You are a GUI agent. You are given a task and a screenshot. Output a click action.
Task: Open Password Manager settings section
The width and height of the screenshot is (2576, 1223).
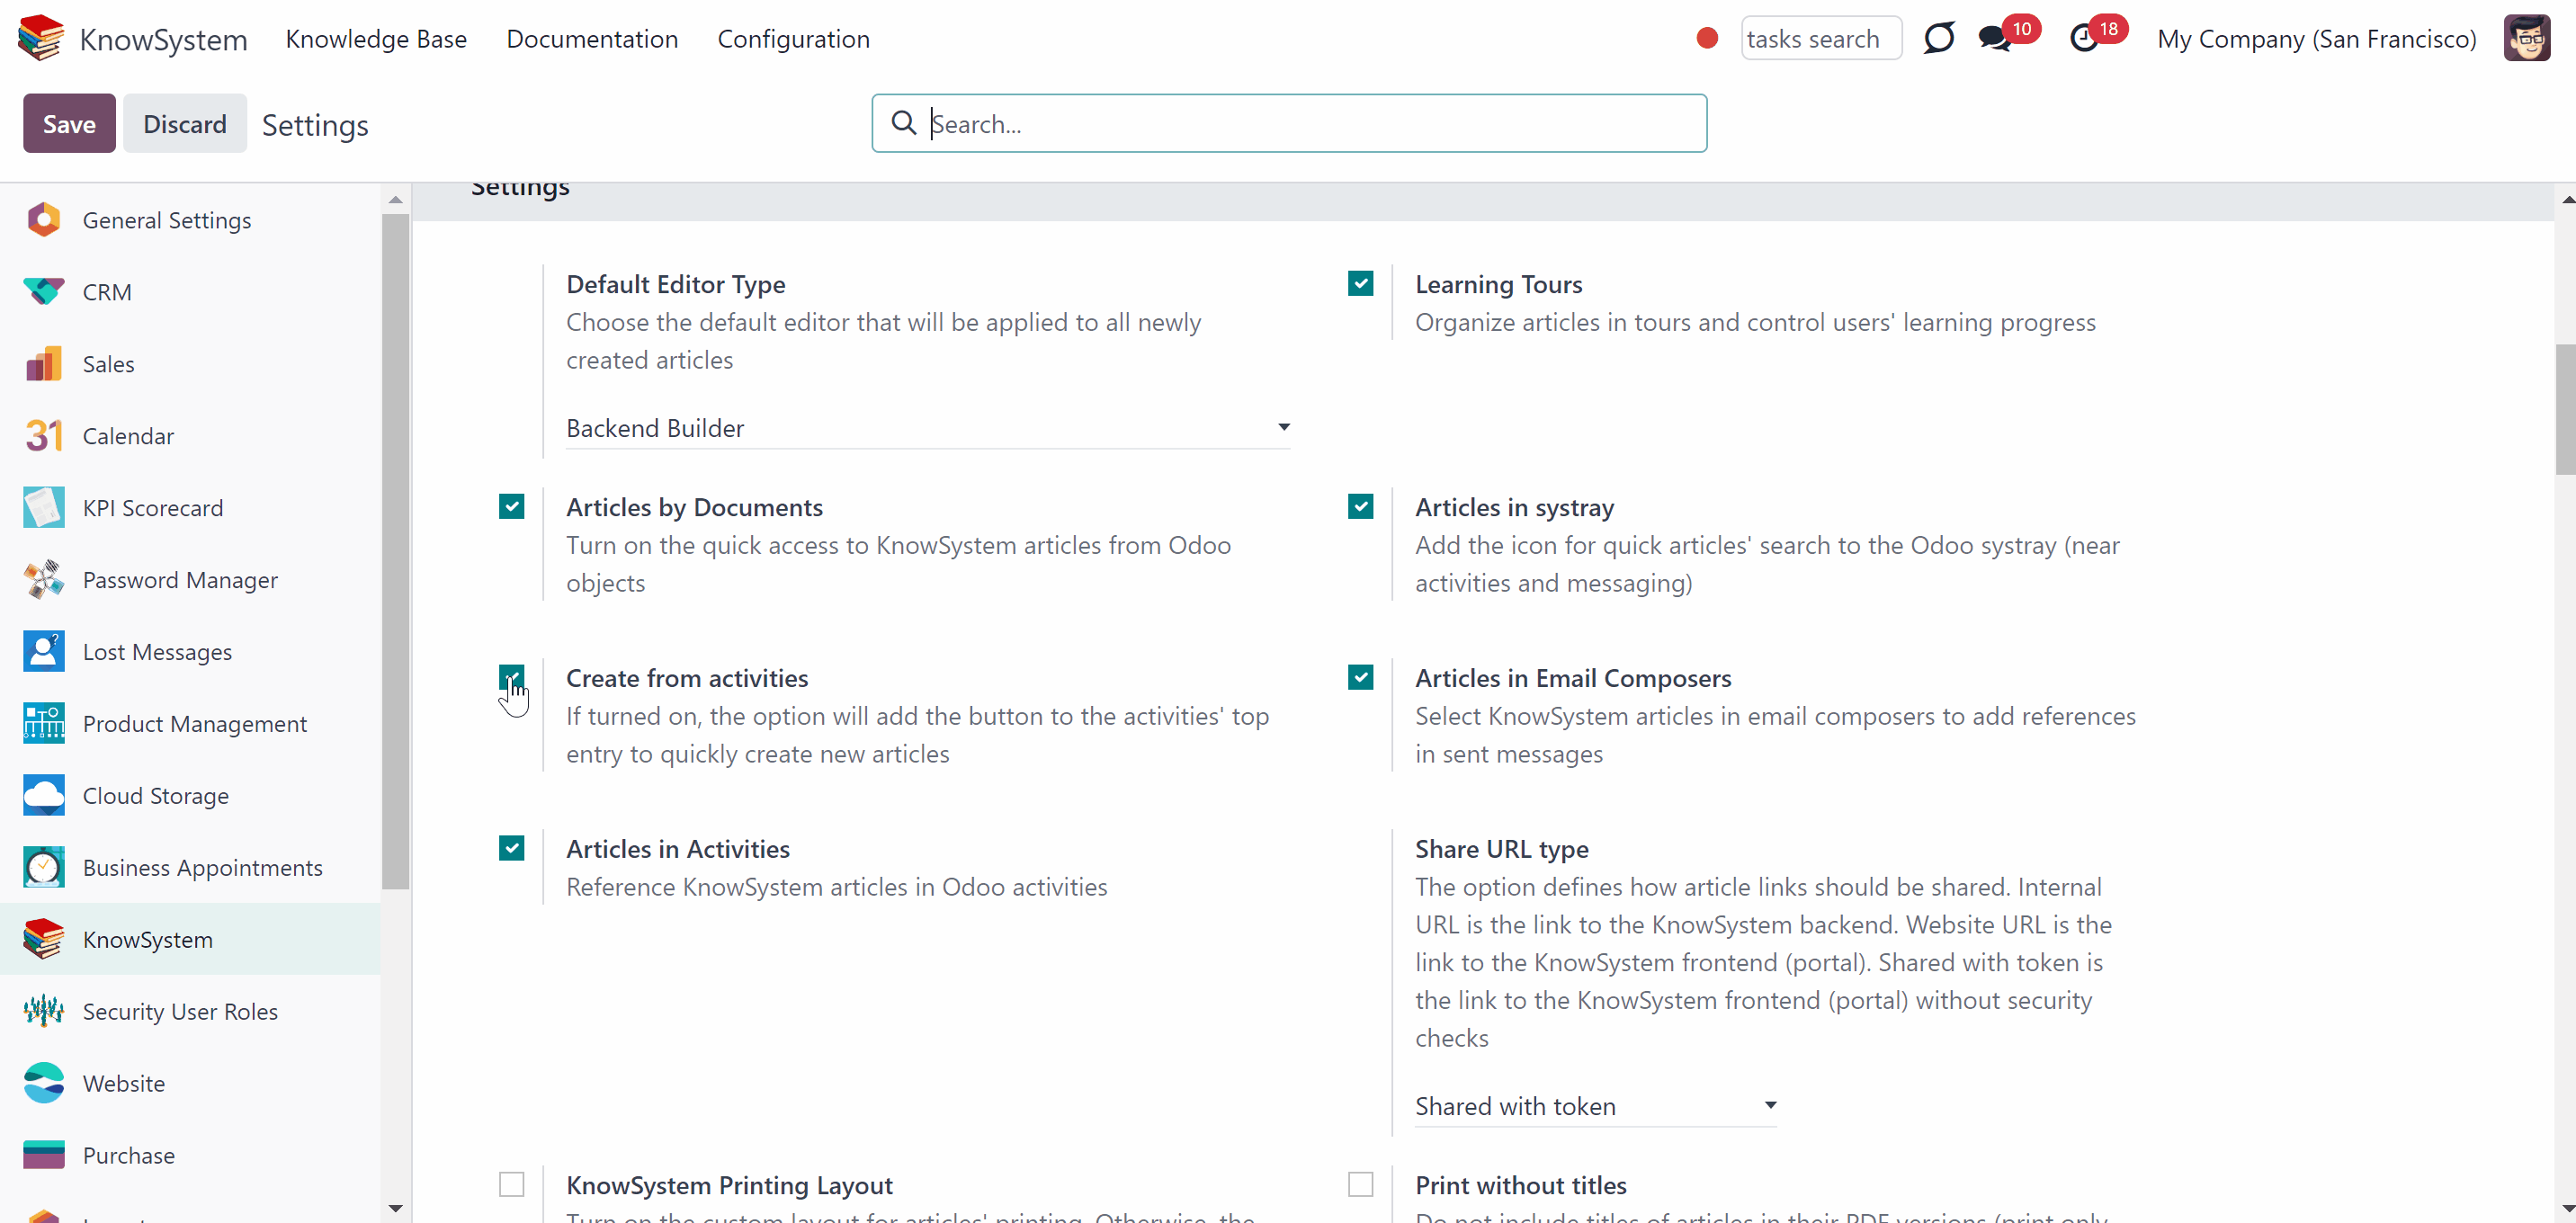tap(190, 580)
